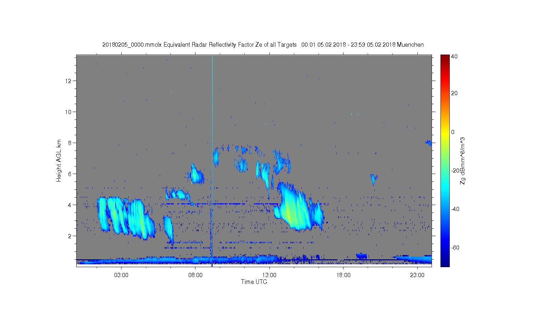
Task: Click the yellow zone of the colorbar
Action: coord(445,132)
